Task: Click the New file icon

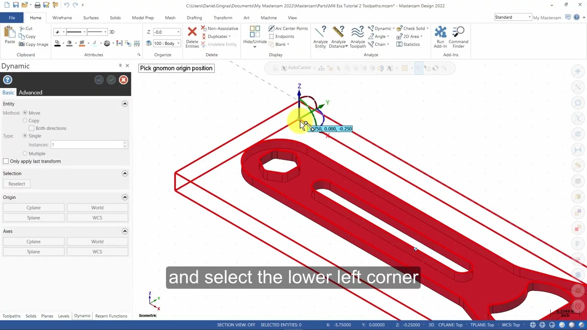Action: pos(7,5)
